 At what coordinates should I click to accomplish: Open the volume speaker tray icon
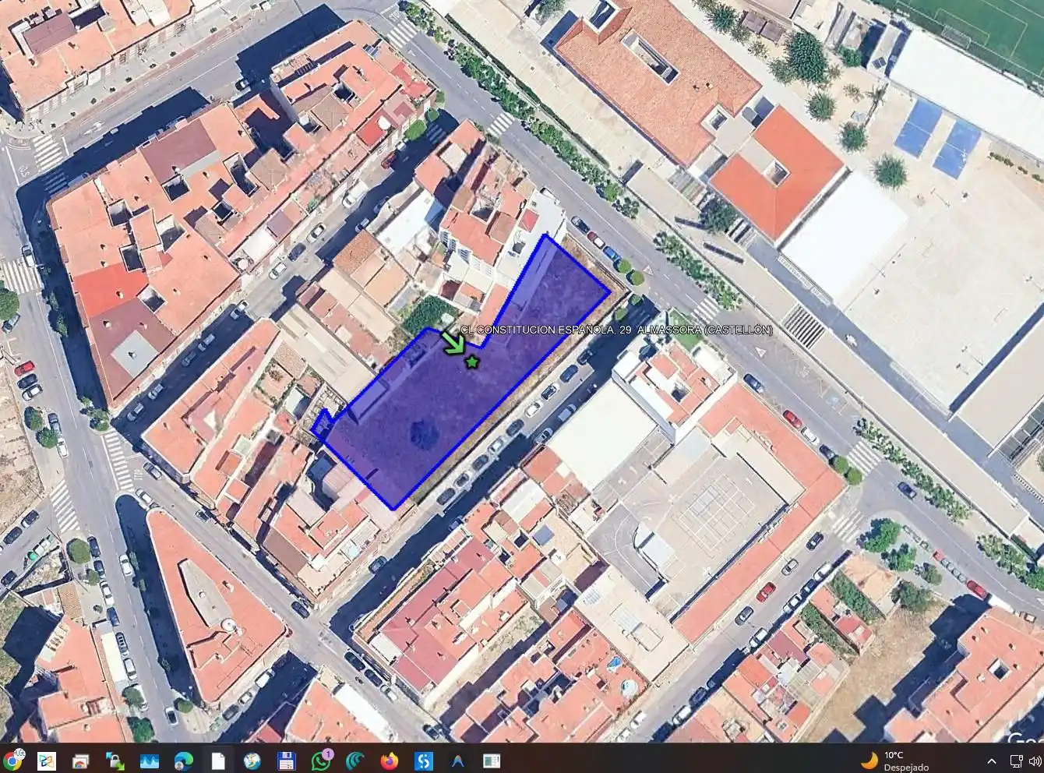(1035, 761)
